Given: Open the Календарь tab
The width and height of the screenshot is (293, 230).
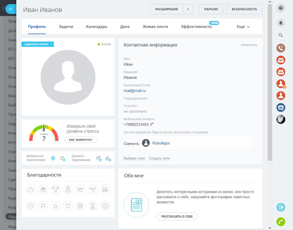Looking at the screenshot, I should point(97,27).
